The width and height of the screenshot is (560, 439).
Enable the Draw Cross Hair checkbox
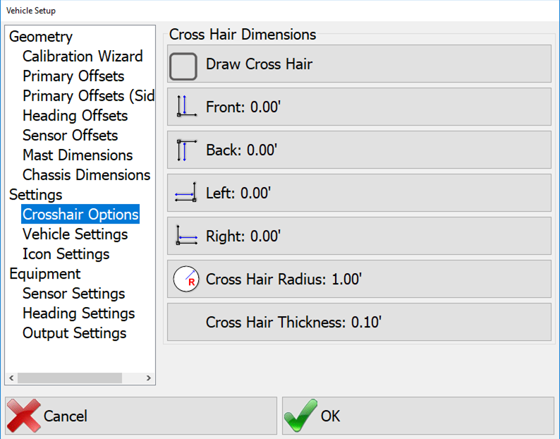tap(183, 66)
